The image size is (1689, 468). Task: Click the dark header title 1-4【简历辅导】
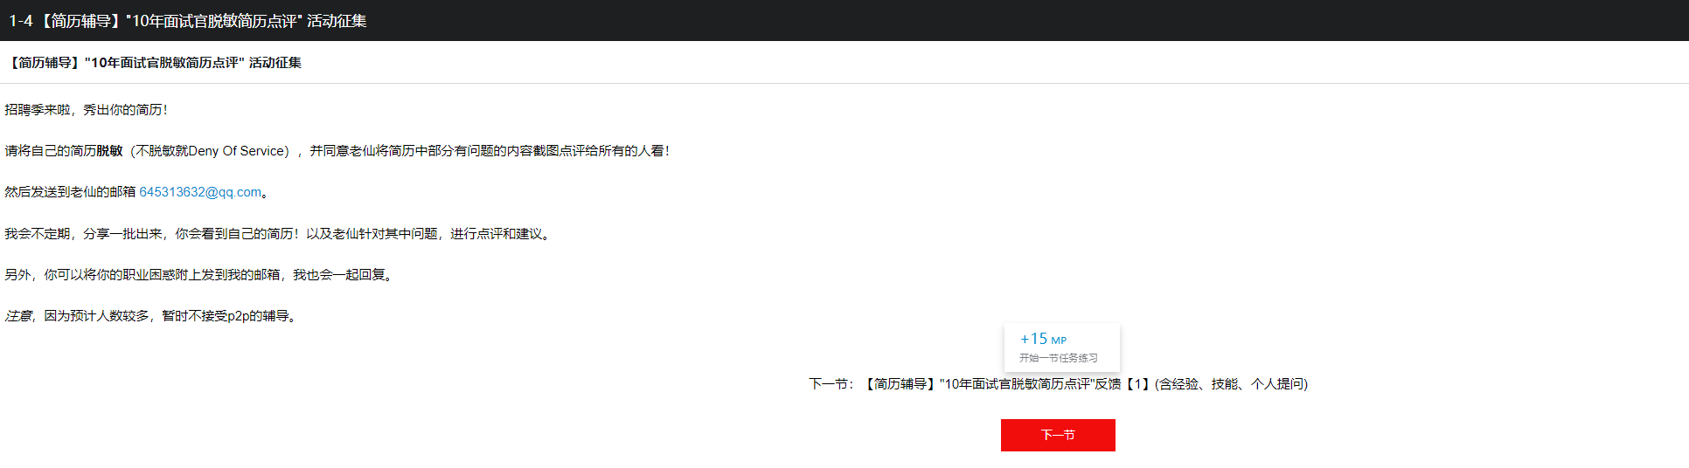tap(187, 21)
